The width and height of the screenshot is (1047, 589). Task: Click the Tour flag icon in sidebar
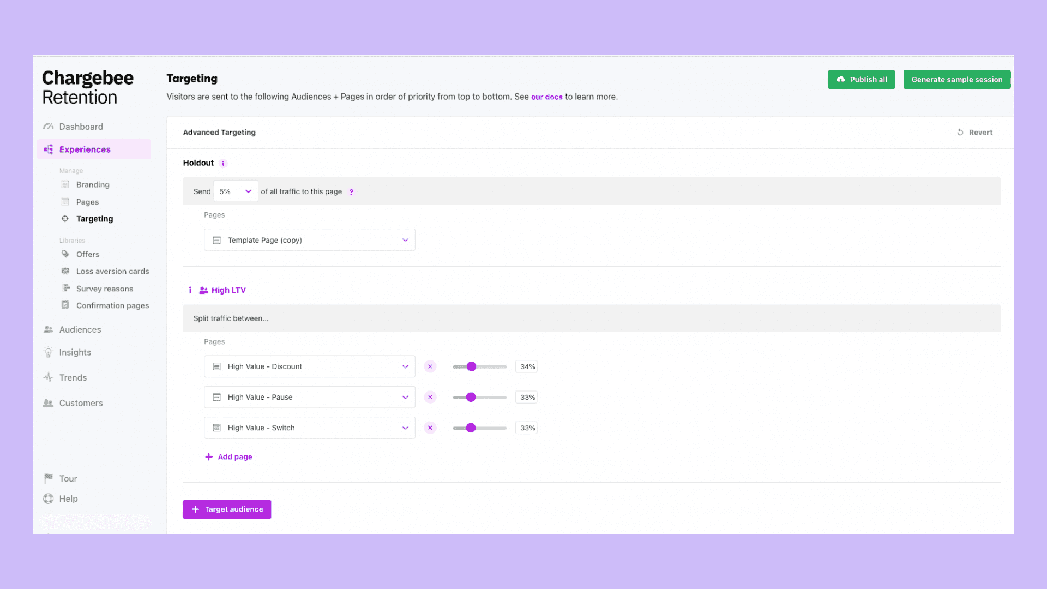point(48,478)
